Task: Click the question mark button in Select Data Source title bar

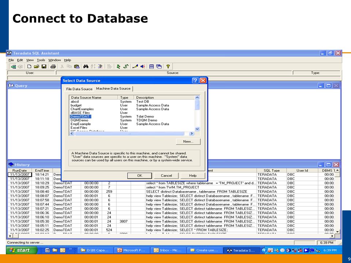Action: pyautogui.click(x=195, y=80)
